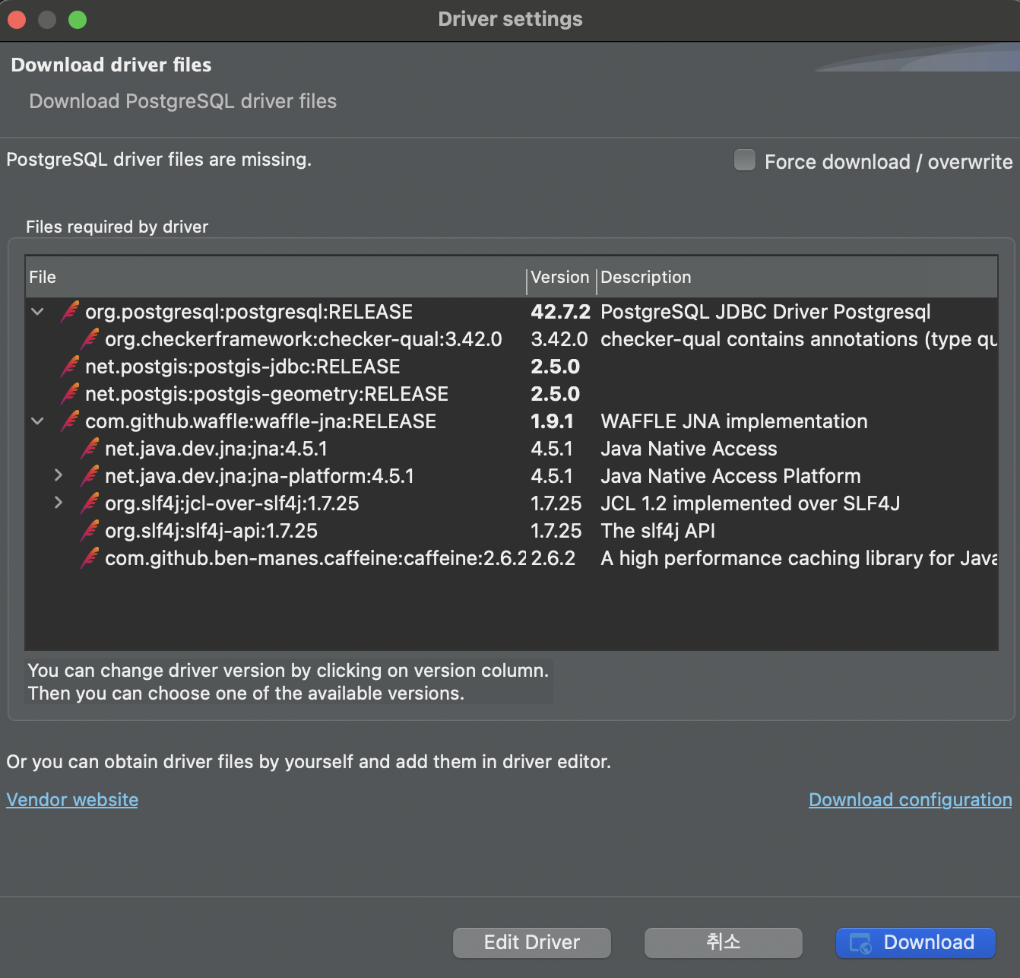Click the 'PostgreSQL JDBC Driver Postgresql' description
Screen dimensions: 1020x978
765,312
